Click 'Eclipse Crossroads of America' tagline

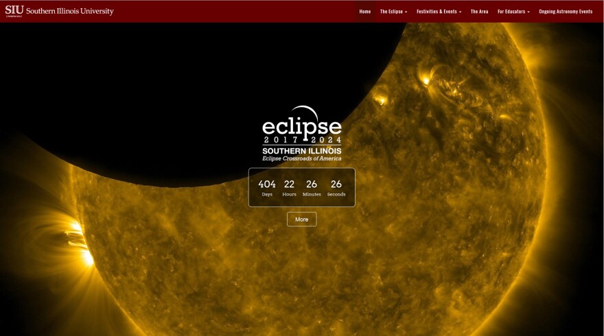tap(301, 158)
